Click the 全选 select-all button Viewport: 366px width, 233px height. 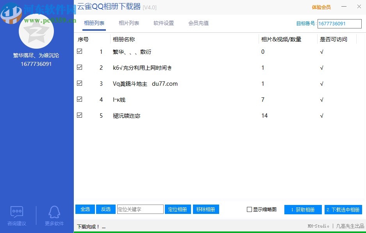pos(85,209)
